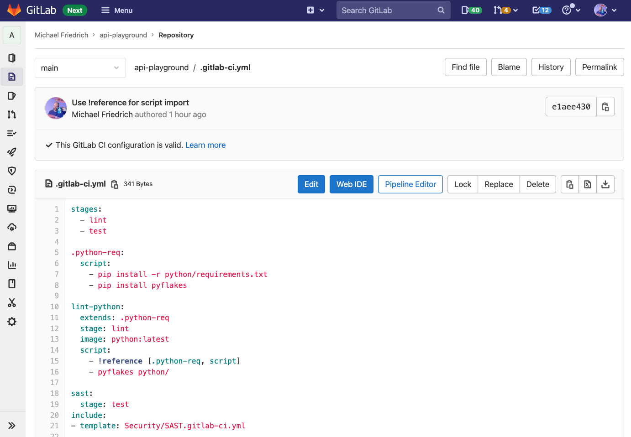This screenshot has width=631, height=437.
Task: Copy the file contents using clipboard icon
Action: (569, 184)
